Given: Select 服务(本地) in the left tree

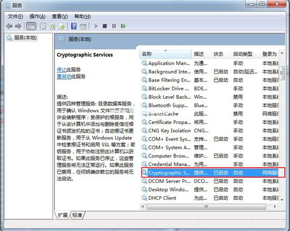Looking at the screenshot, I should point(22,38).
